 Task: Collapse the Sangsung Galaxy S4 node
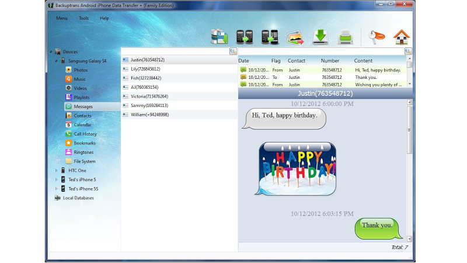(56, 61)
